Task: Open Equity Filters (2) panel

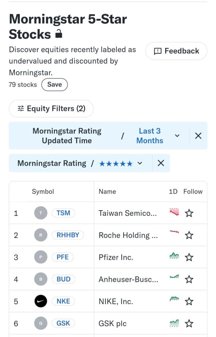Action: pyautogui.click(x=51, y=109)
